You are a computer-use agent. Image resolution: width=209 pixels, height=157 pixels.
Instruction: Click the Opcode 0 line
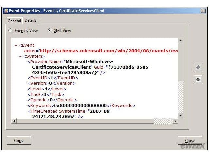tap(52, 100)
